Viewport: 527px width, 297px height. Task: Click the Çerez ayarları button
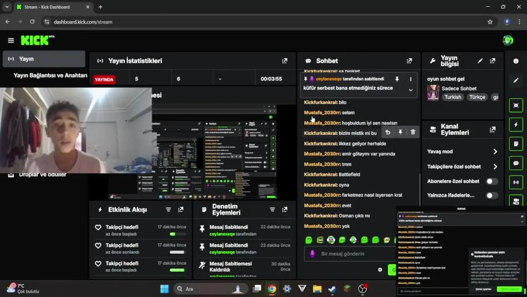coord(483,290)
